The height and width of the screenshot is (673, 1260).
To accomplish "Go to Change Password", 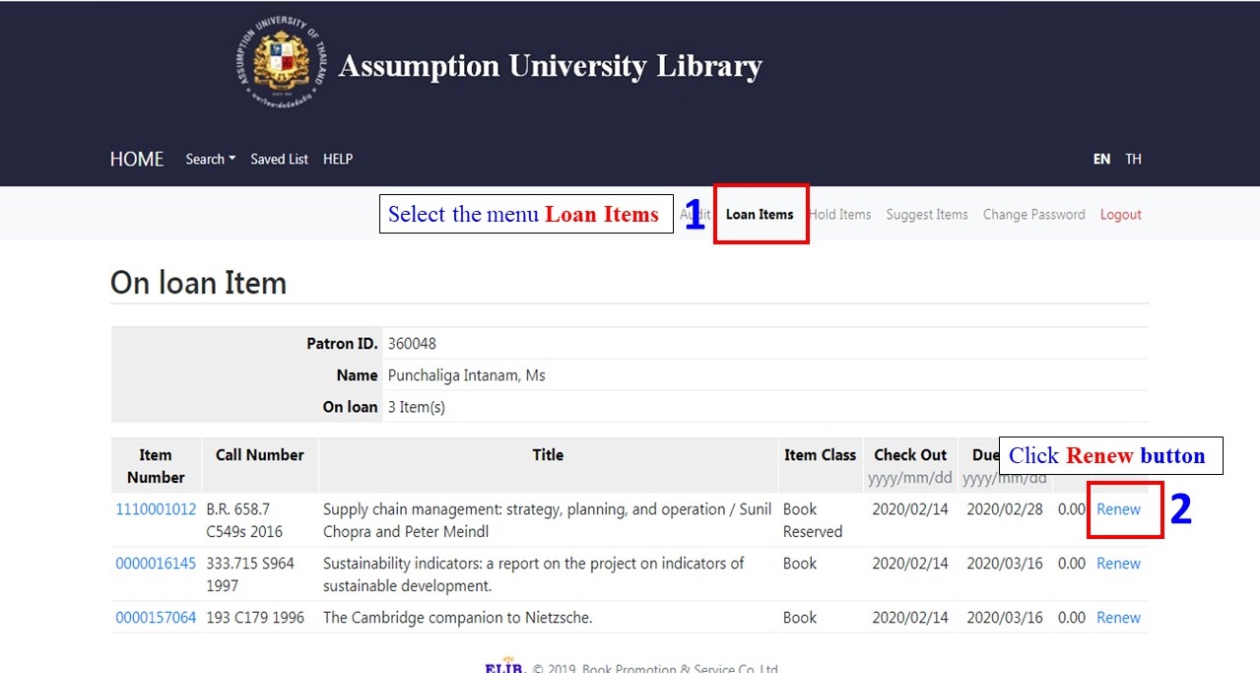I will point(1034,214).
